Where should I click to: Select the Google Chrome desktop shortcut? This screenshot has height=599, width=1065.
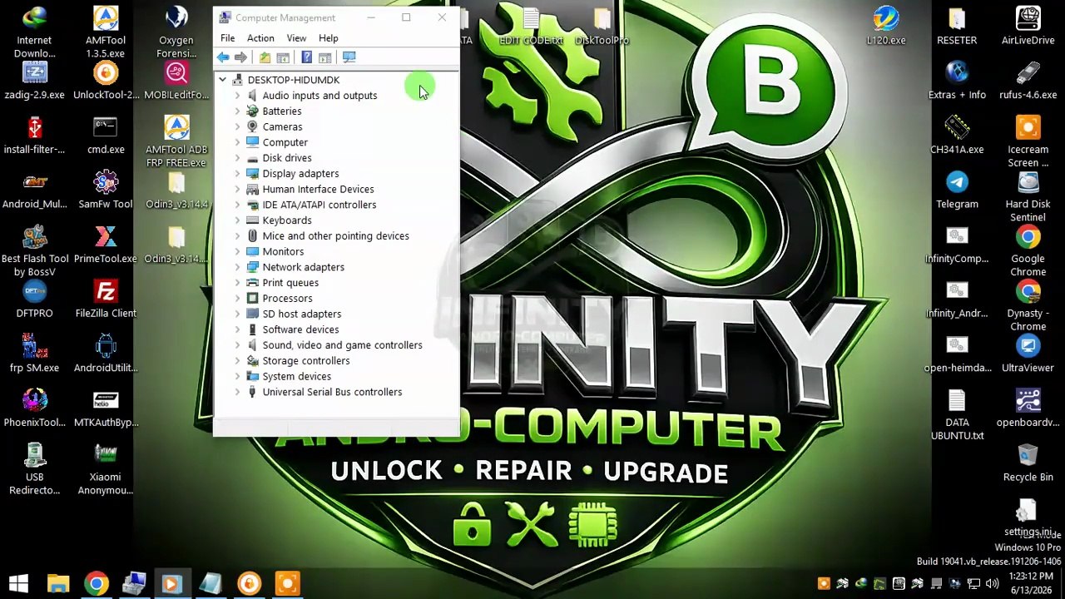tap(1028, 251)
